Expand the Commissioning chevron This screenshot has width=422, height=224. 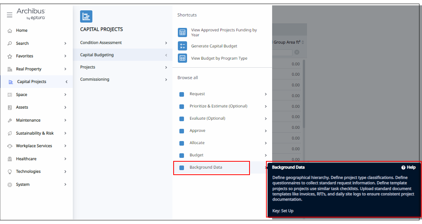click(166, 80)
